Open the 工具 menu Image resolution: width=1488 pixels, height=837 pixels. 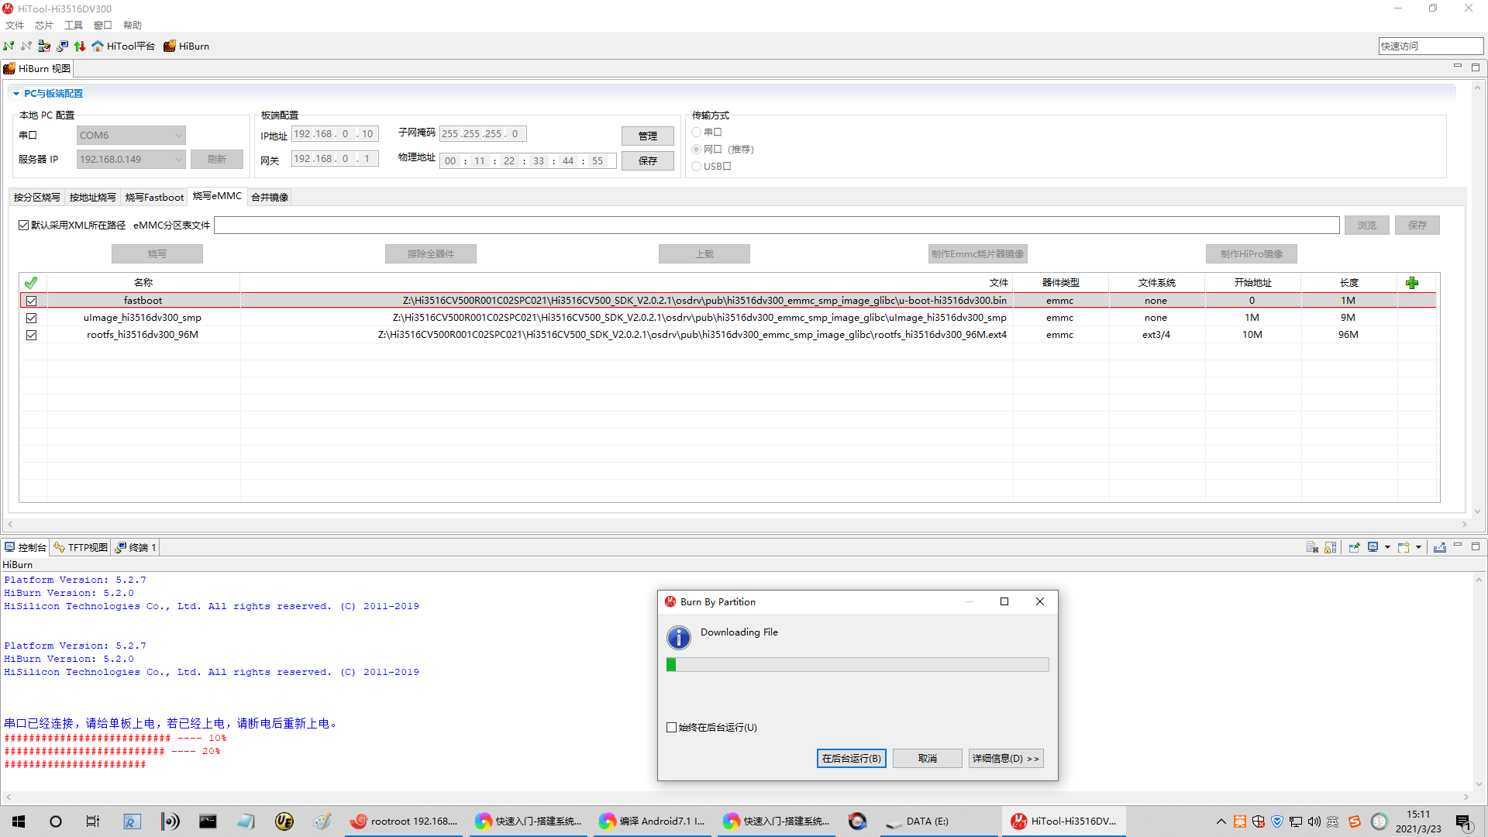tap(73, 25)
